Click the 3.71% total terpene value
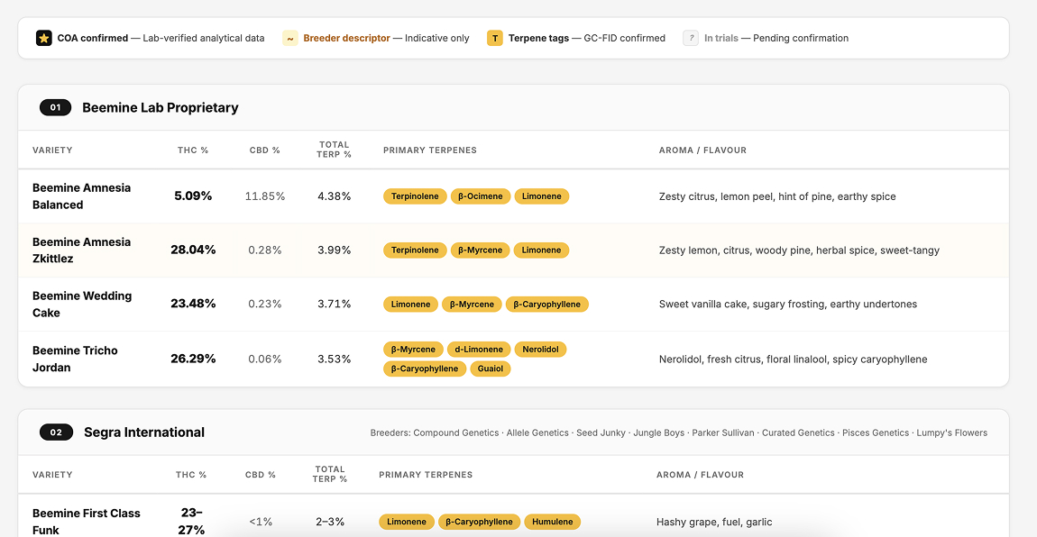Screen dimensions: 1037x537 (x=334, y=305)
